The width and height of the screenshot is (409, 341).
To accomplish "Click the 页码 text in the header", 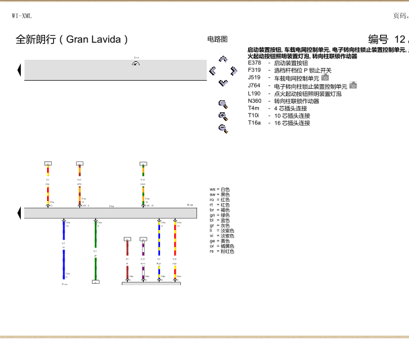I will 401,15.
